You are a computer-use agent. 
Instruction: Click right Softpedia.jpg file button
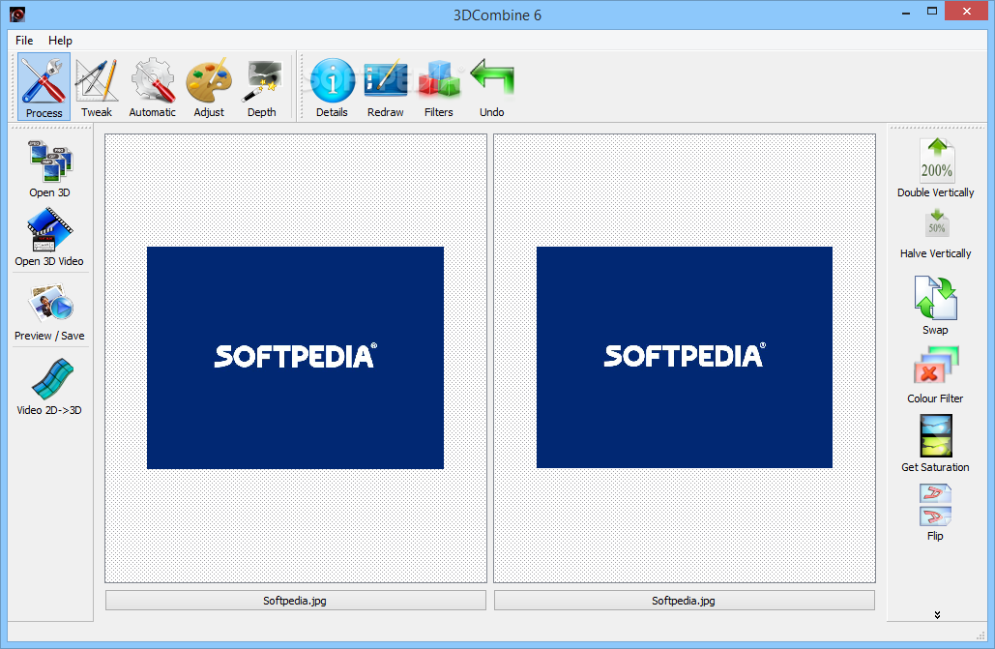click(684, 601)
